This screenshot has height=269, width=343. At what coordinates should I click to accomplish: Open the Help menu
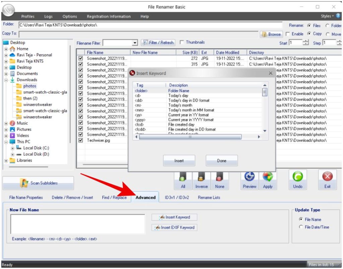click(x=145, y=16)
